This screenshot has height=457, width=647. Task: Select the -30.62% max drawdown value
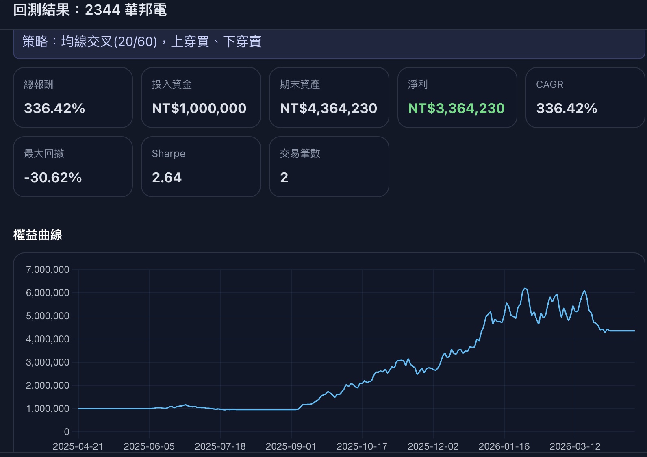53,177
